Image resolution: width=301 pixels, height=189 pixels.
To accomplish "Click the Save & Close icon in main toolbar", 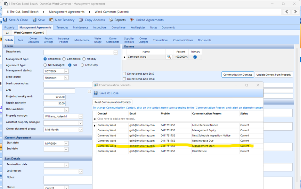I will (x=5, y=20).
